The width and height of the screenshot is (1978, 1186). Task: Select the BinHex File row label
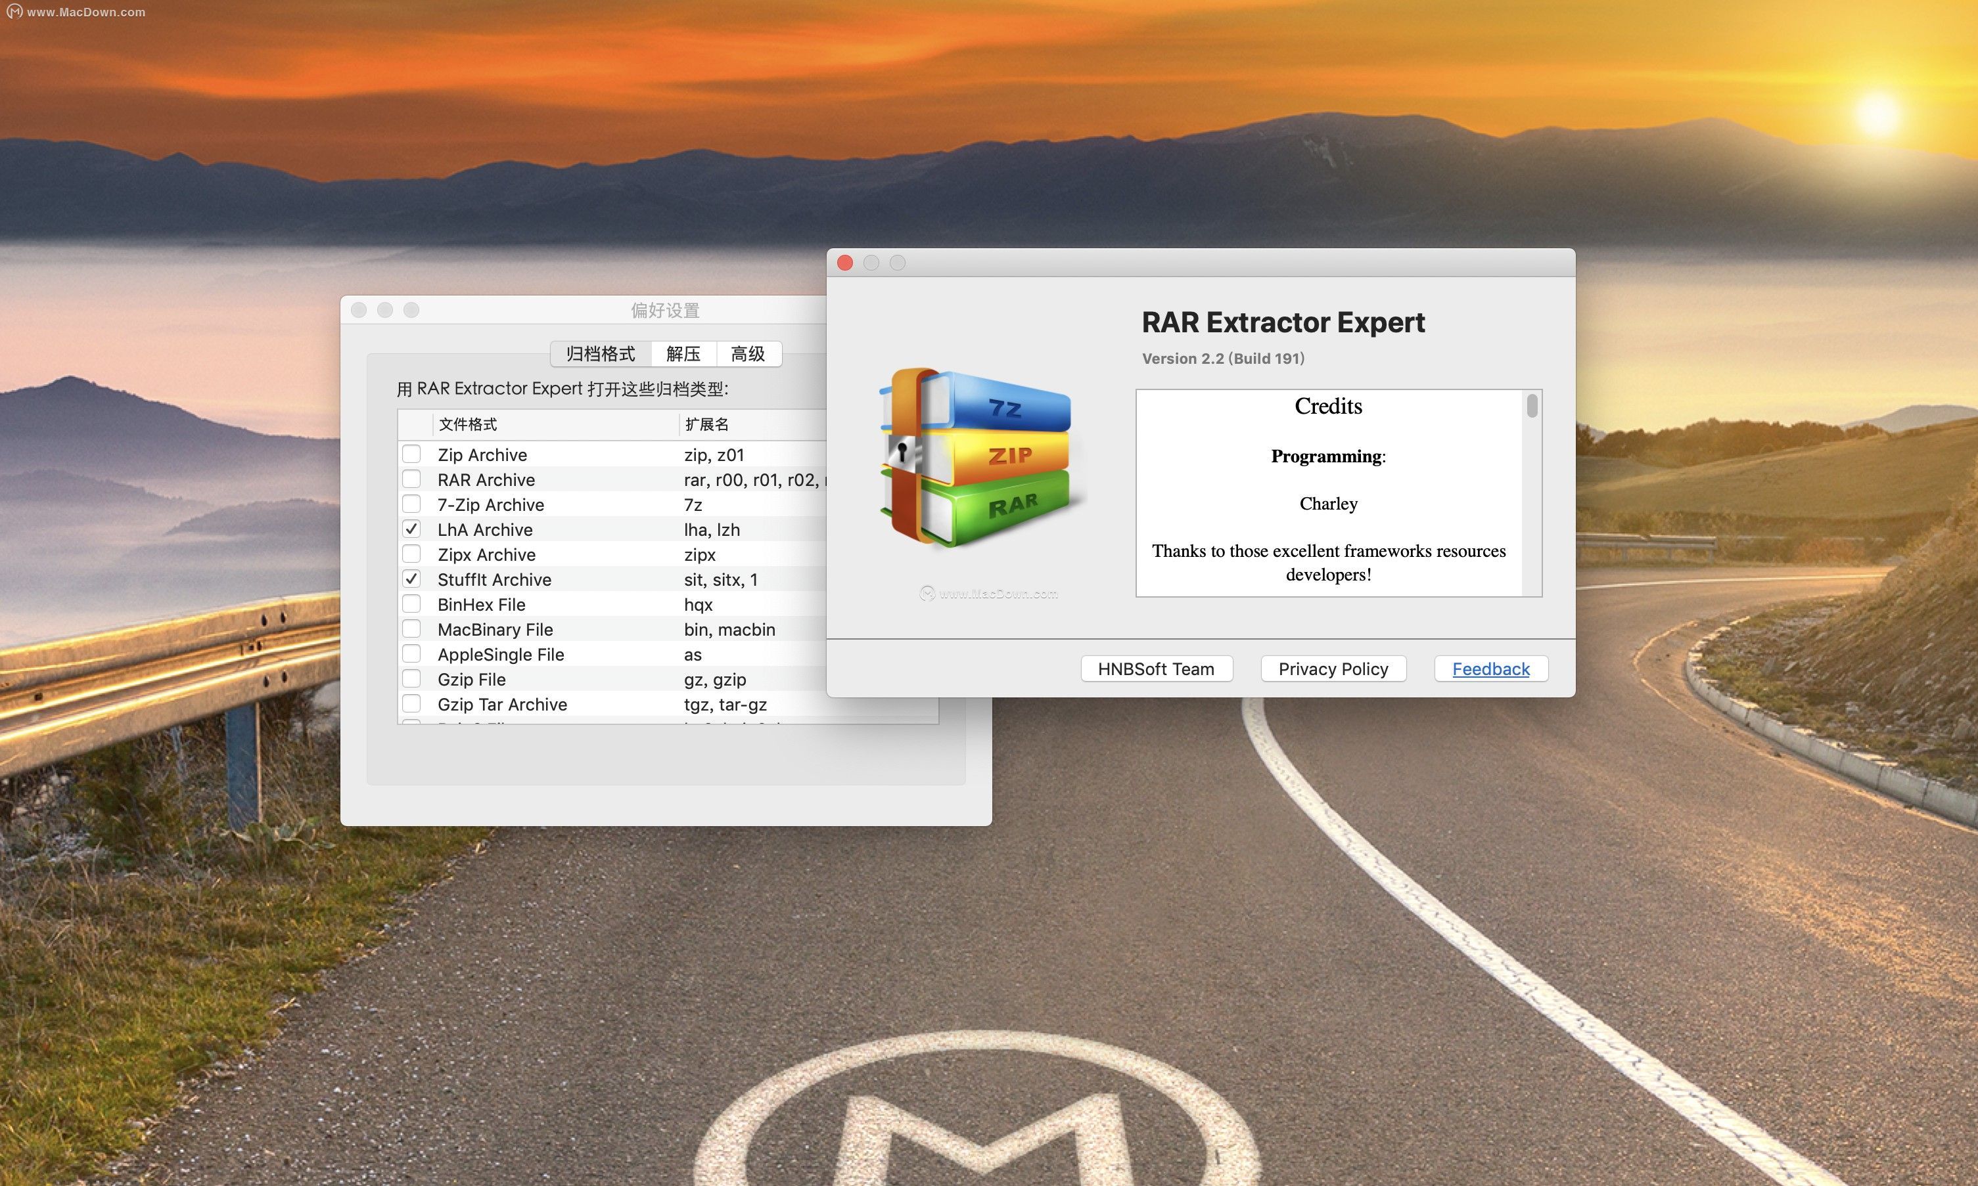[481, 604]
